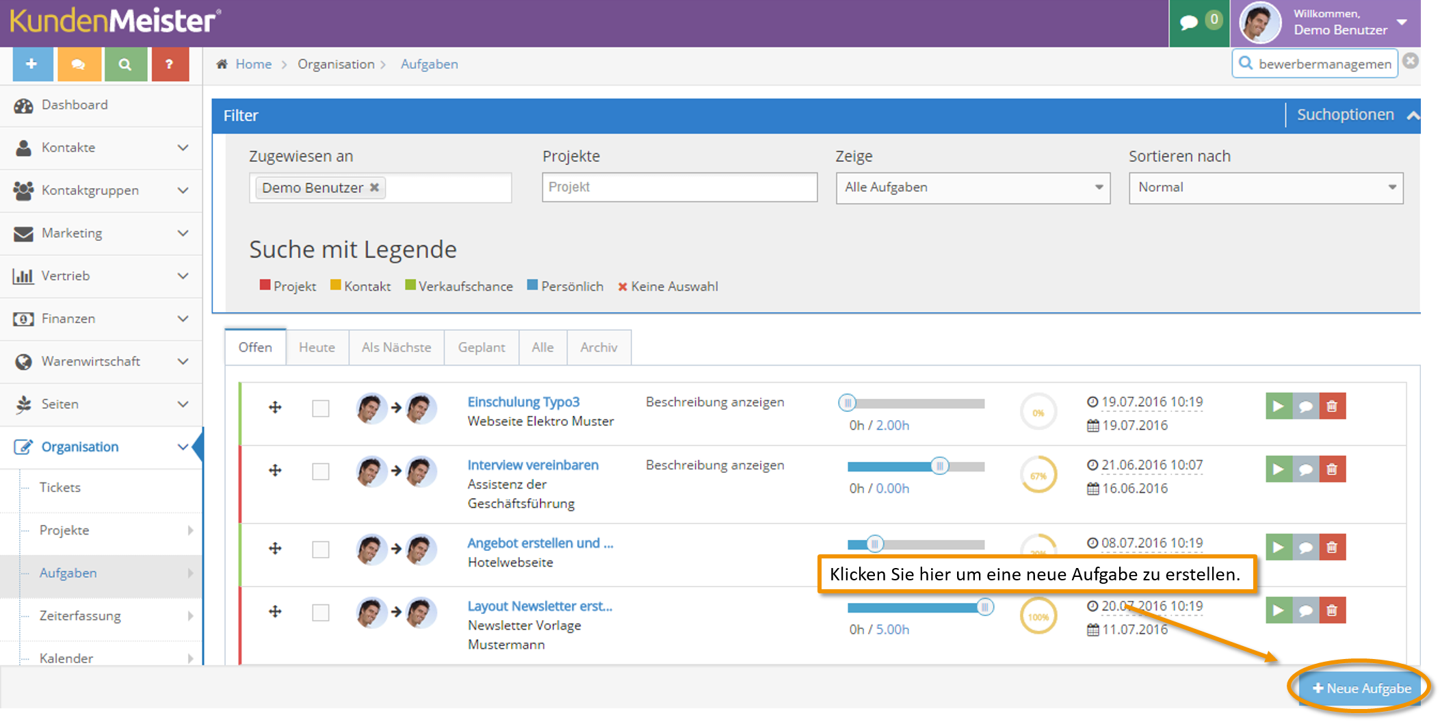Open comments for Einschulung Typo3 task
The height and width of the screenshot is (722, 1440).
coord(1305,406)
